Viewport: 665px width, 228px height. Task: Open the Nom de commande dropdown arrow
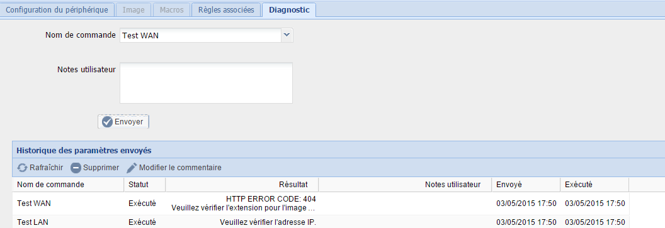[x=287, y=36]
